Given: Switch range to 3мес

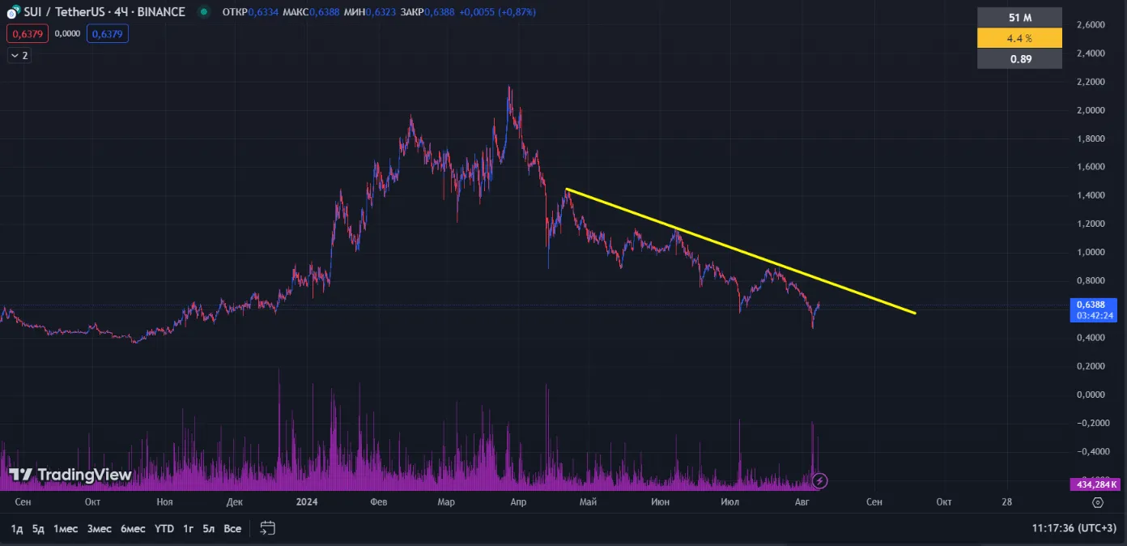Looking at the screenshot, I should (99, 528).
